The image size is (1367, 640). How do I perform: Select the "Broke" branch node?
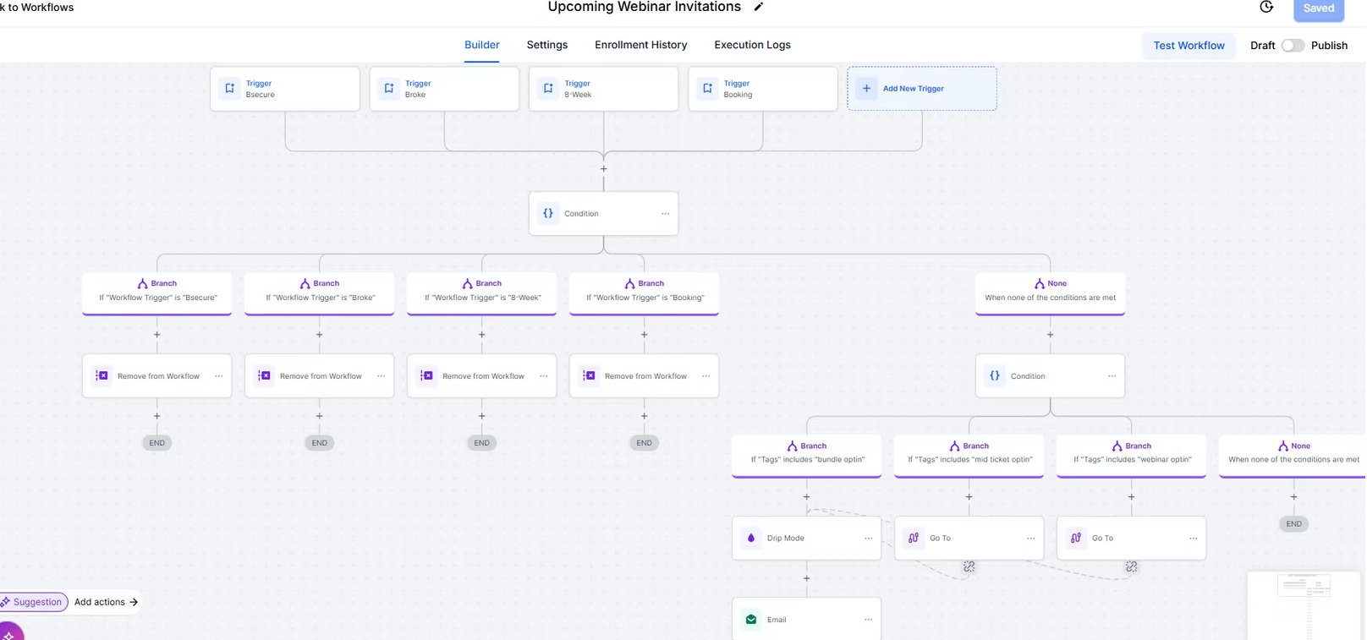pos(320,293)
